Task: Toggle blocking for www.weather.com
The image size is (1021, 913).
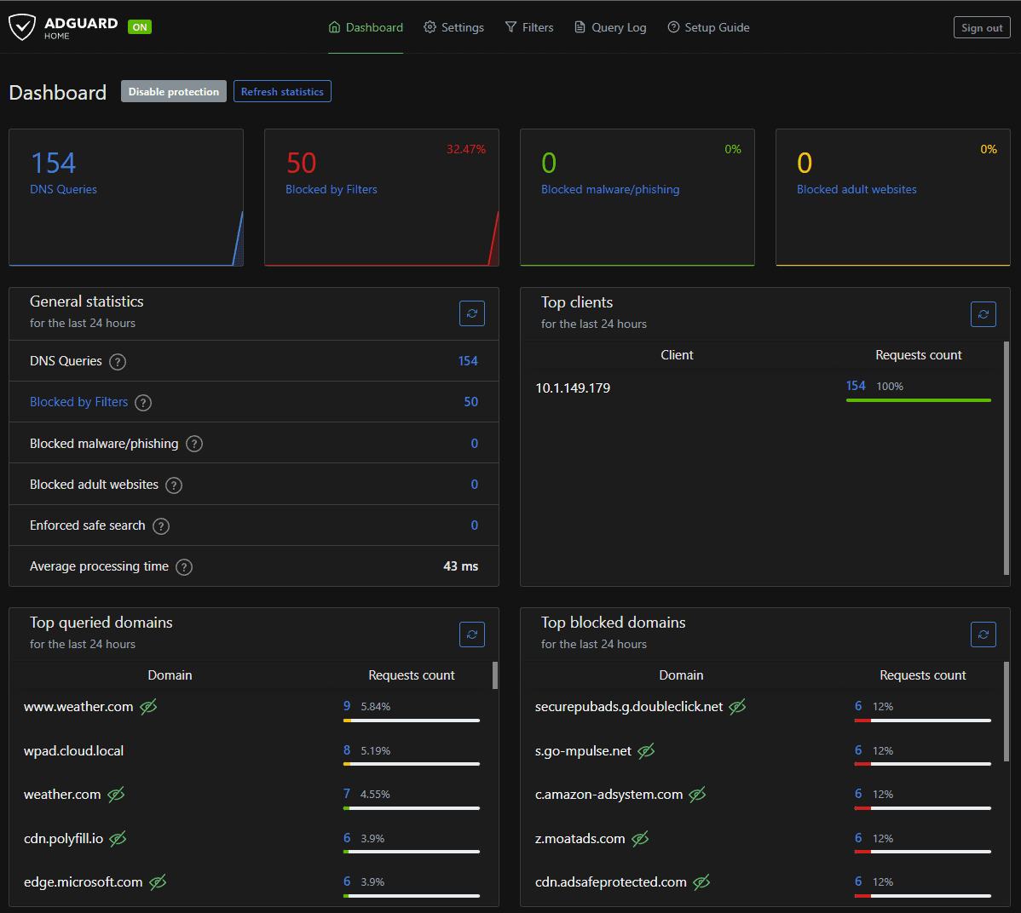Action: pyautogui.click(x=148, y=707)
